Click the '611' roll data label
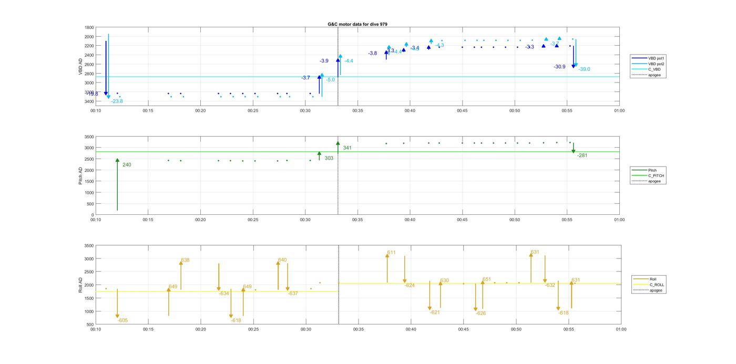Viewport: 736px width, 364px height. (391, 253)
